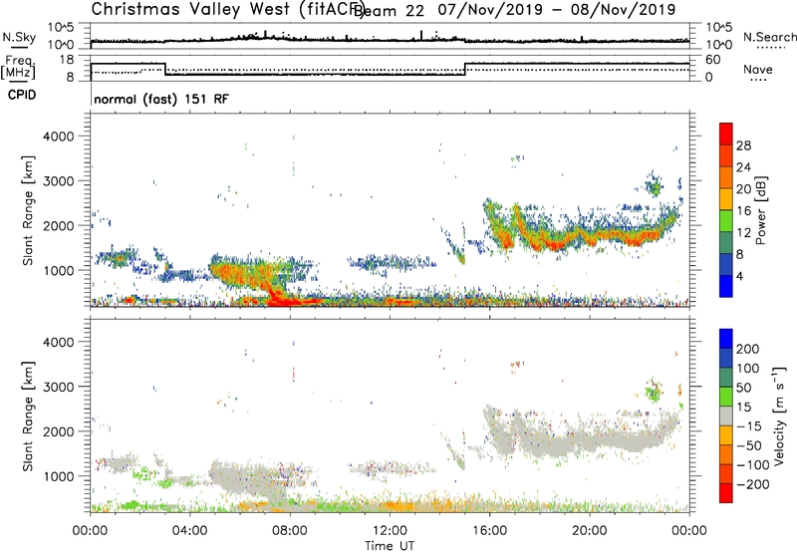Click the '16' label on power colorbar
This screenshot has height=552, width=797.
click(x=743, y=211)
